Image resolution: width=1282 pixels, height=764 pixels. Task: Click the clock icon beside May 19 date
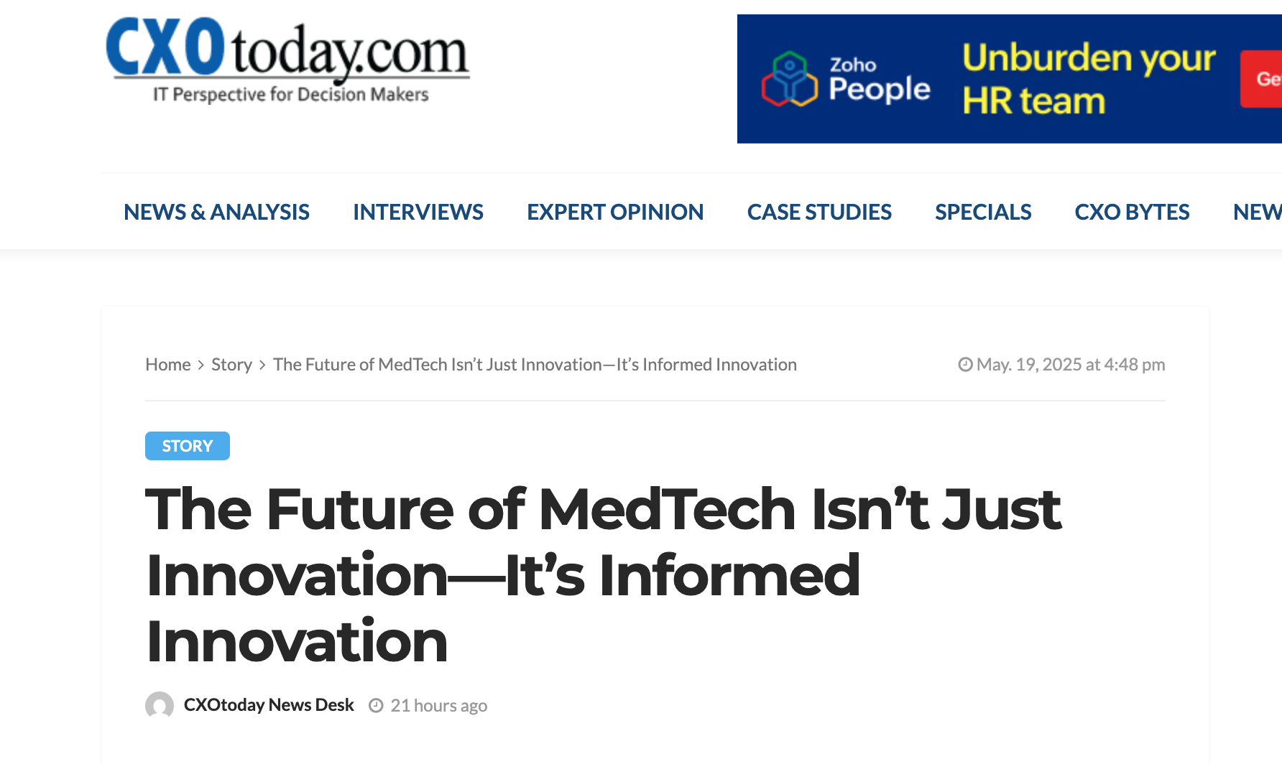pyautogui.click(x=965, y=365)
